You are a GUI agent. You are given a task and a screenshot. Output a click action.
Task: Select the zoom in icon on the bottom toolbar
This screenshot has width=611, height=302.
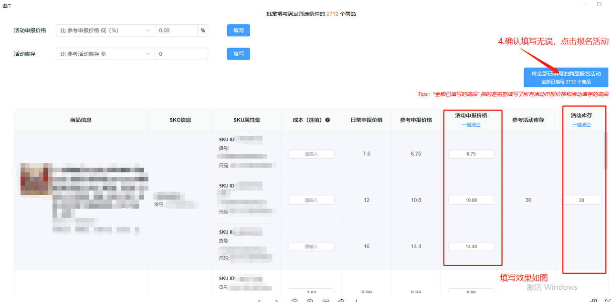point(309,300)
